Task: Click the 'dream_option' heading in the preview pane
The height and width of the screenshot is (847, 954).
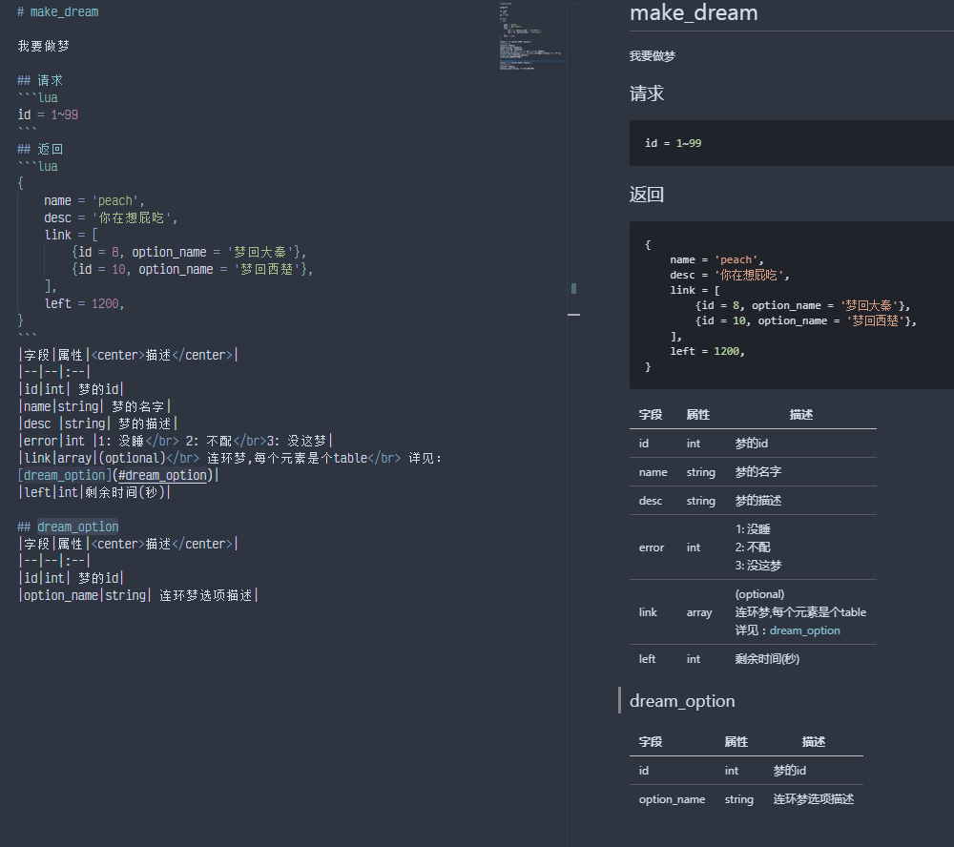Action: point(682,701)
